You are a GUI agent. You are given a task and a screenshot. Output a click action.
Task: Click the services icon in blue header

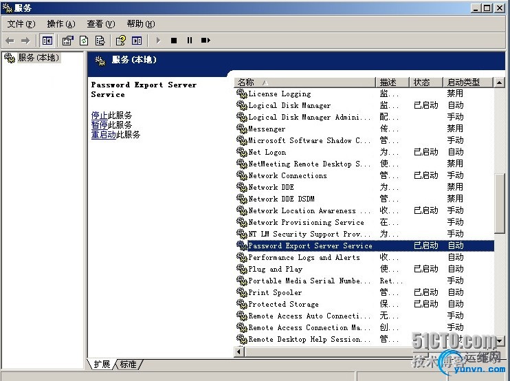[x=100, y=61]
